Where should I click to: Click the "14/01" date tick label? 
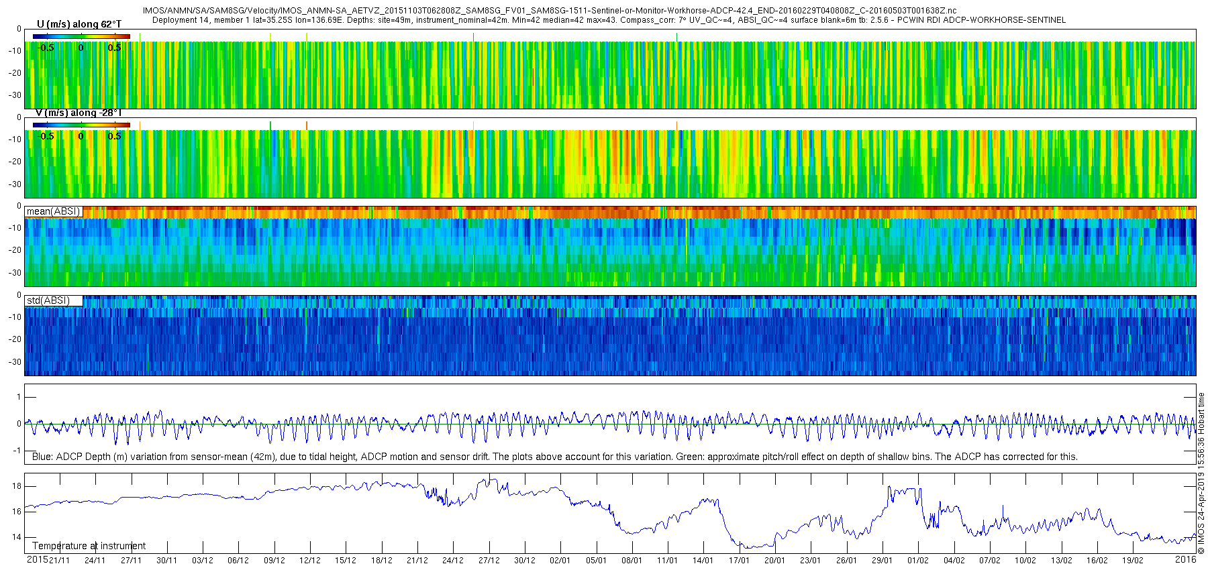click(703, 560)
